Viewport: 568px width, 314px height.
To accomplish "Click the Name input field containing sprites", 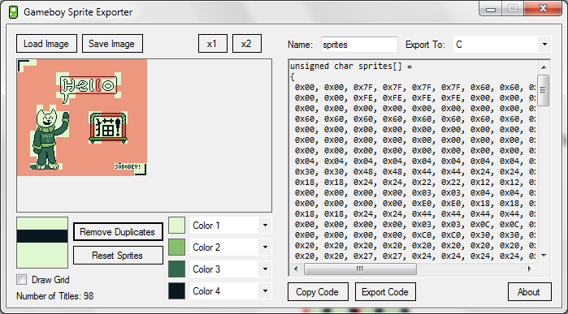I will click(x=359, y=45).
